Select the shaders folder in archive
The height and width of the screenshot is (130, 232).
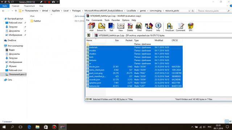click(134, 54)
